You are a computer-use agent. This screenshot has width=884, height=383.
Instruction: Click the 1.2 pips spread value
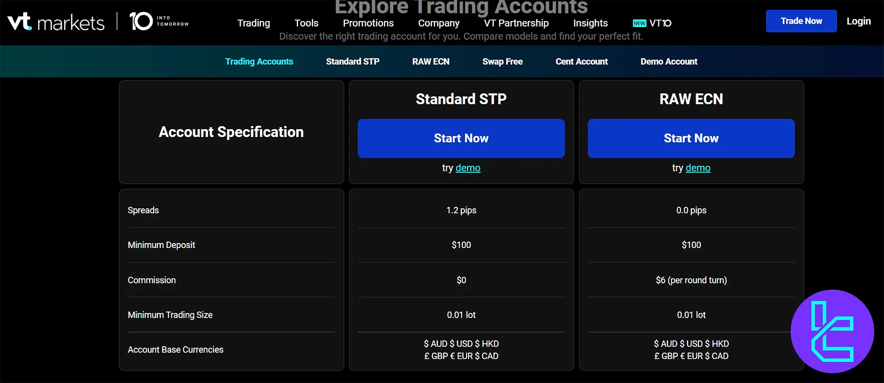pos(461,210)
